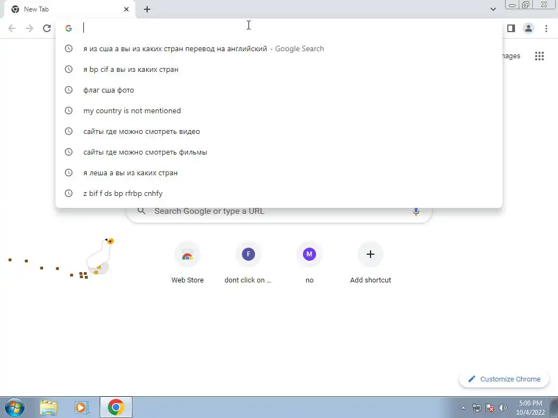Click the goose animation on the page
Image resolution: width=558 pixels, height=418 pixels.
[100, 256]
